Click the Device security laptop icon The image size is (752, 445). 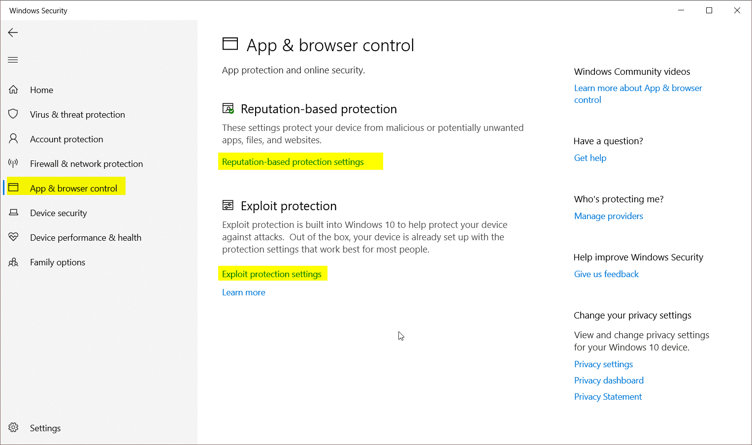(x=14, y=213)
